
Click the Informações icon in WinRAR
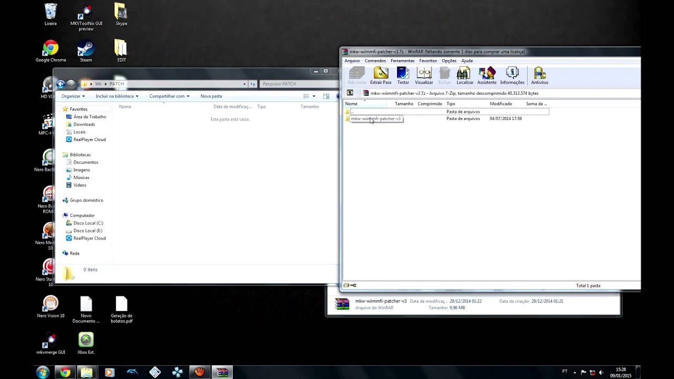512,76
